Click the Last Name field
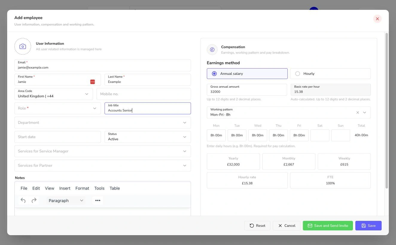Image resolution: width=396 pixels, height=245 pixels. (x=148, y=80)
